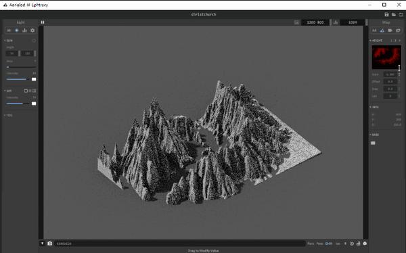Select the sun light tab icon
Viewport: 406px width, 253px height.
[x=16, y=30]
